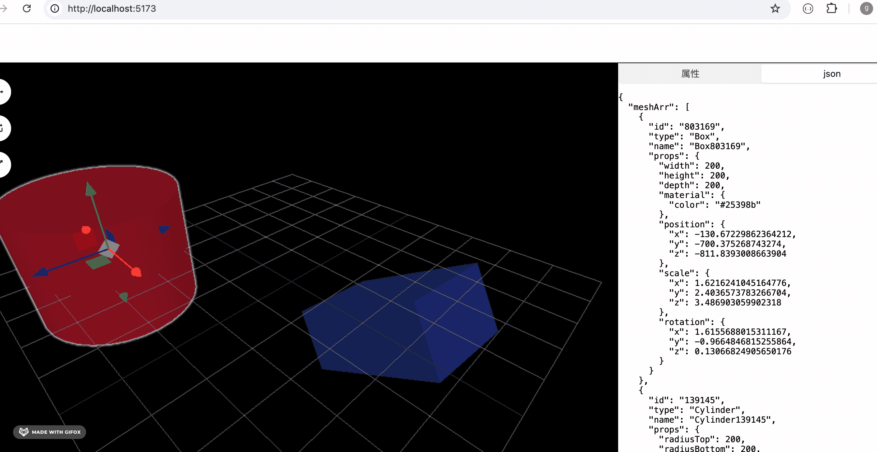Screen dimensions: 877x452
Task: Click the "height": 200 line
Action: 694,176
